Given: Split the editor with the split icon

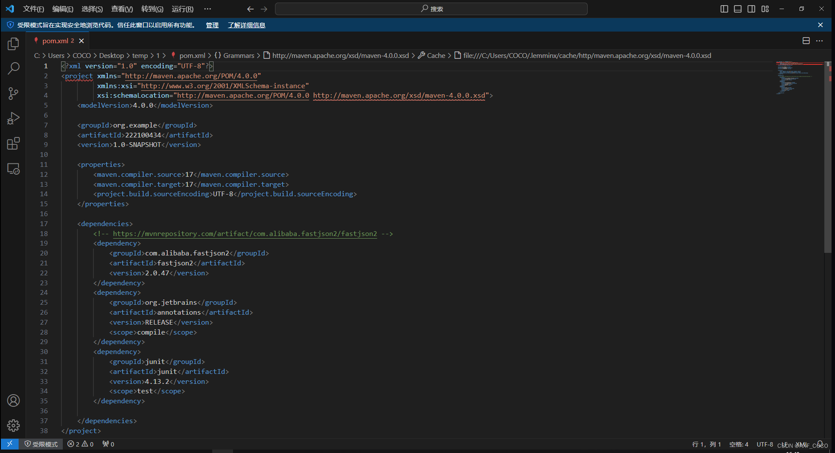Looking at the screenshot, I should 806,41.
